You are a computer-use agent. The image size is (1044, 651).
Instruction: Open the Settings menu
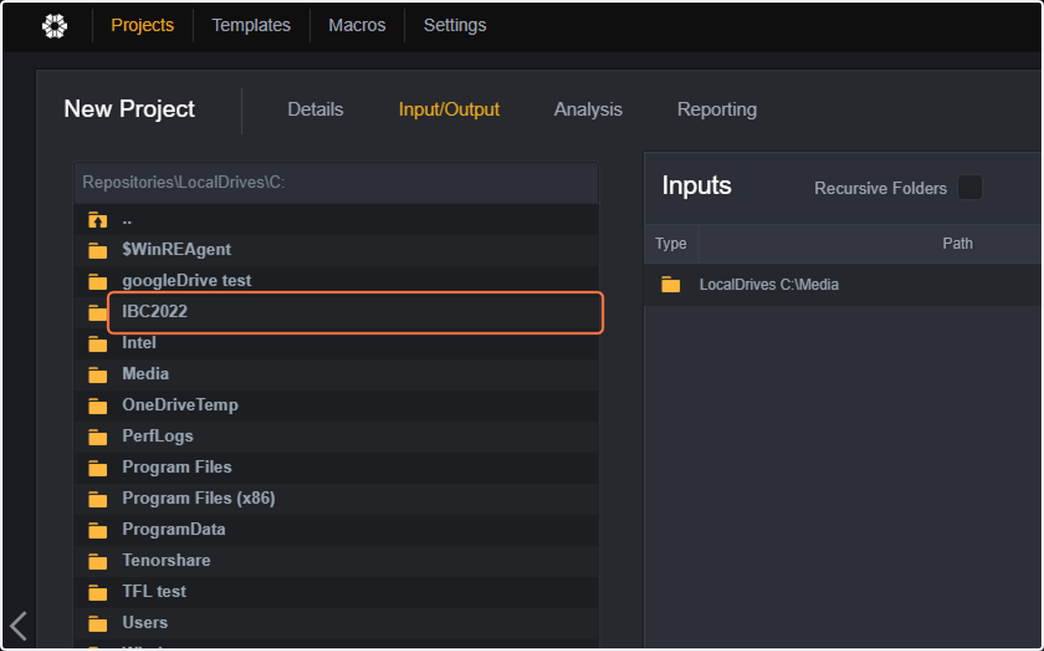[x=455, y=25]
